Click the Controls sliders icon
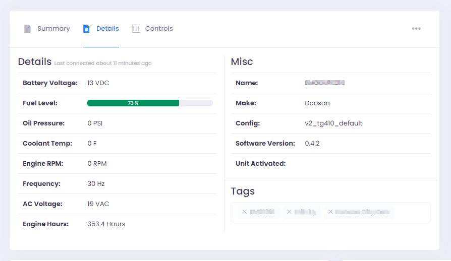Viewport: 451px width, 261px height. (x=136, y=29)
